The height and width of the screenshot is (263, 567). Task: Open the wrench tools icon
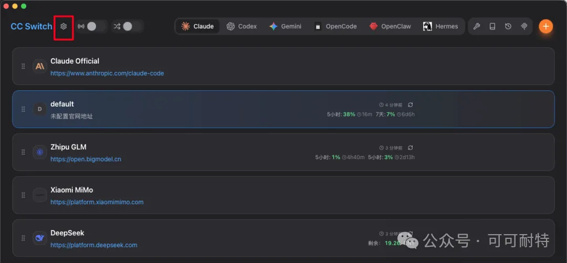pyautogui.click(x=477, y=26)
